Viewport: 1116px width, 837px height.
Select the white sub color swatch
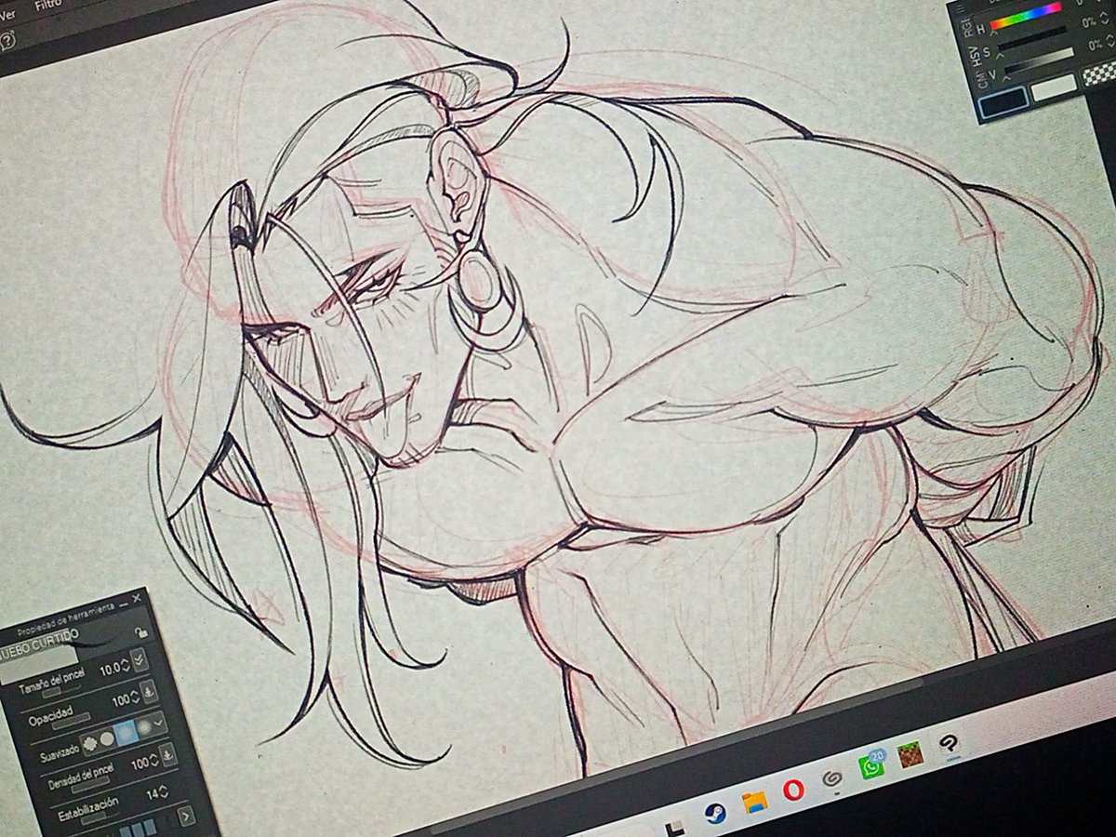coord(1055,87)
